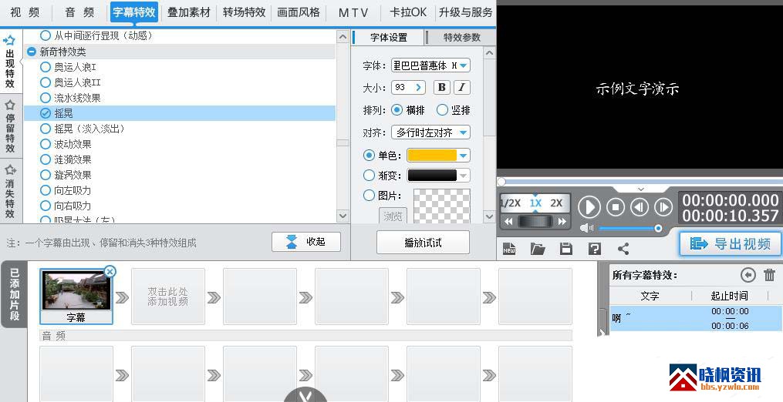The height and width of the screenshot is (402, 783).
Task: Click the share icon
Action: point(623,249)
